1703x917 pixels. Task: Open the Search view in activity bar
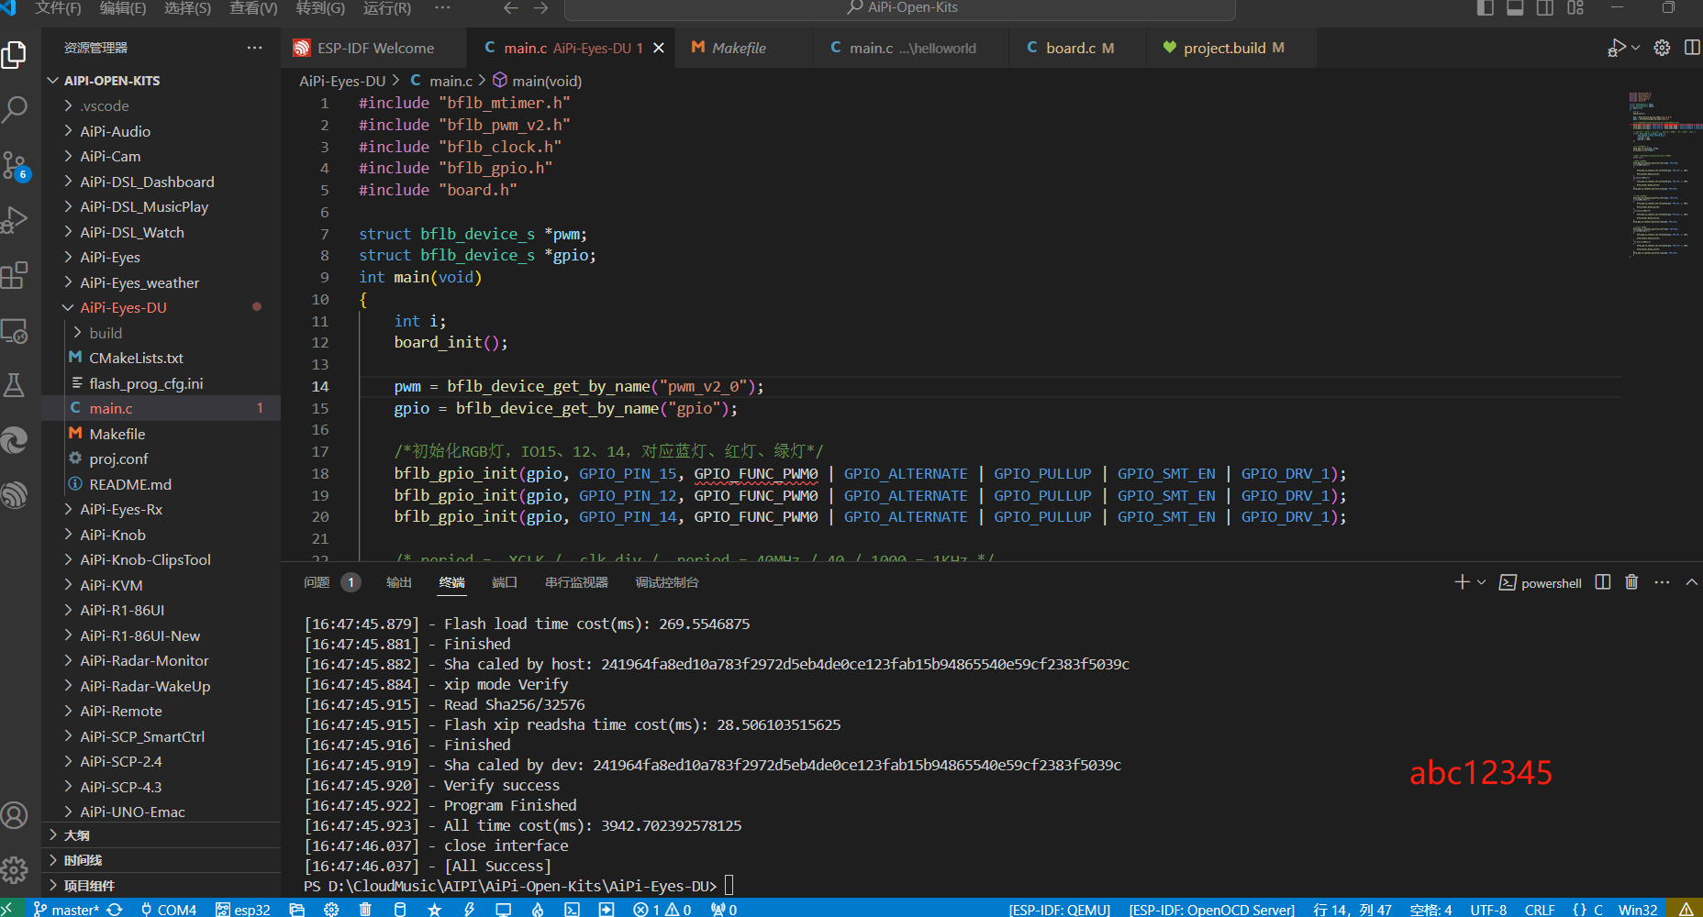point(15,110)
